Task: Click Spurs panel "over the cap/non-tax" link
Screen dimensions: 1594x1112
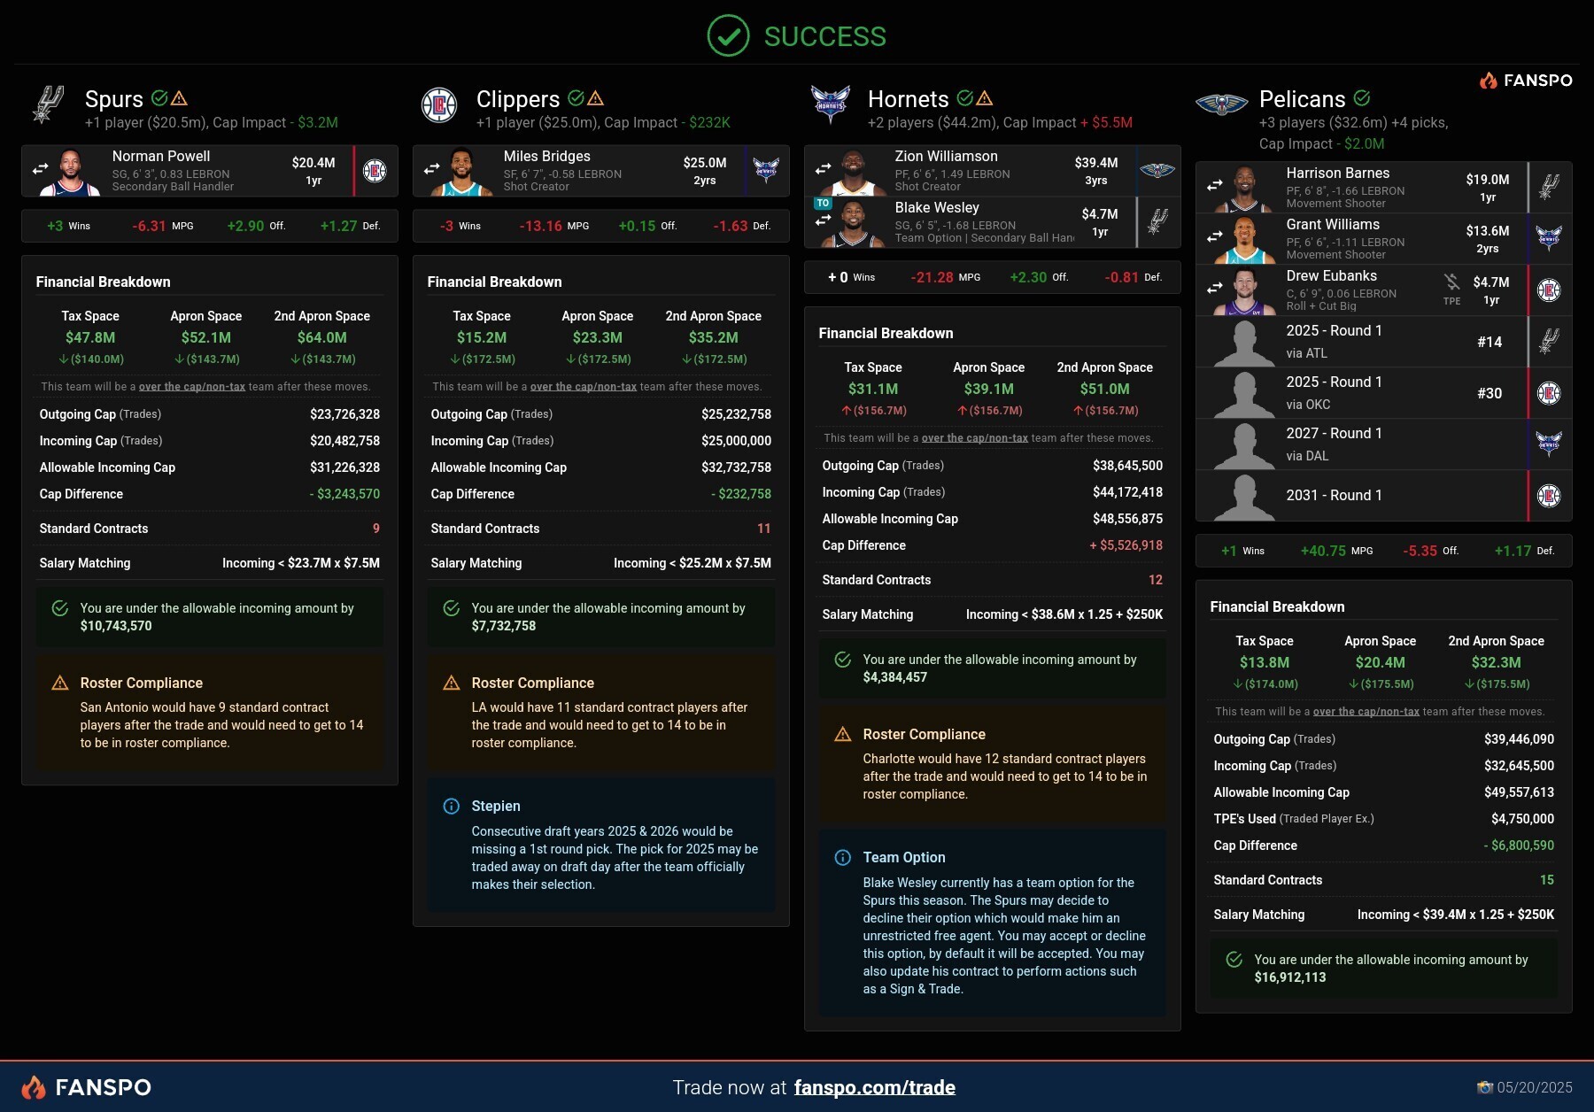Action: (x=192, y=387)
